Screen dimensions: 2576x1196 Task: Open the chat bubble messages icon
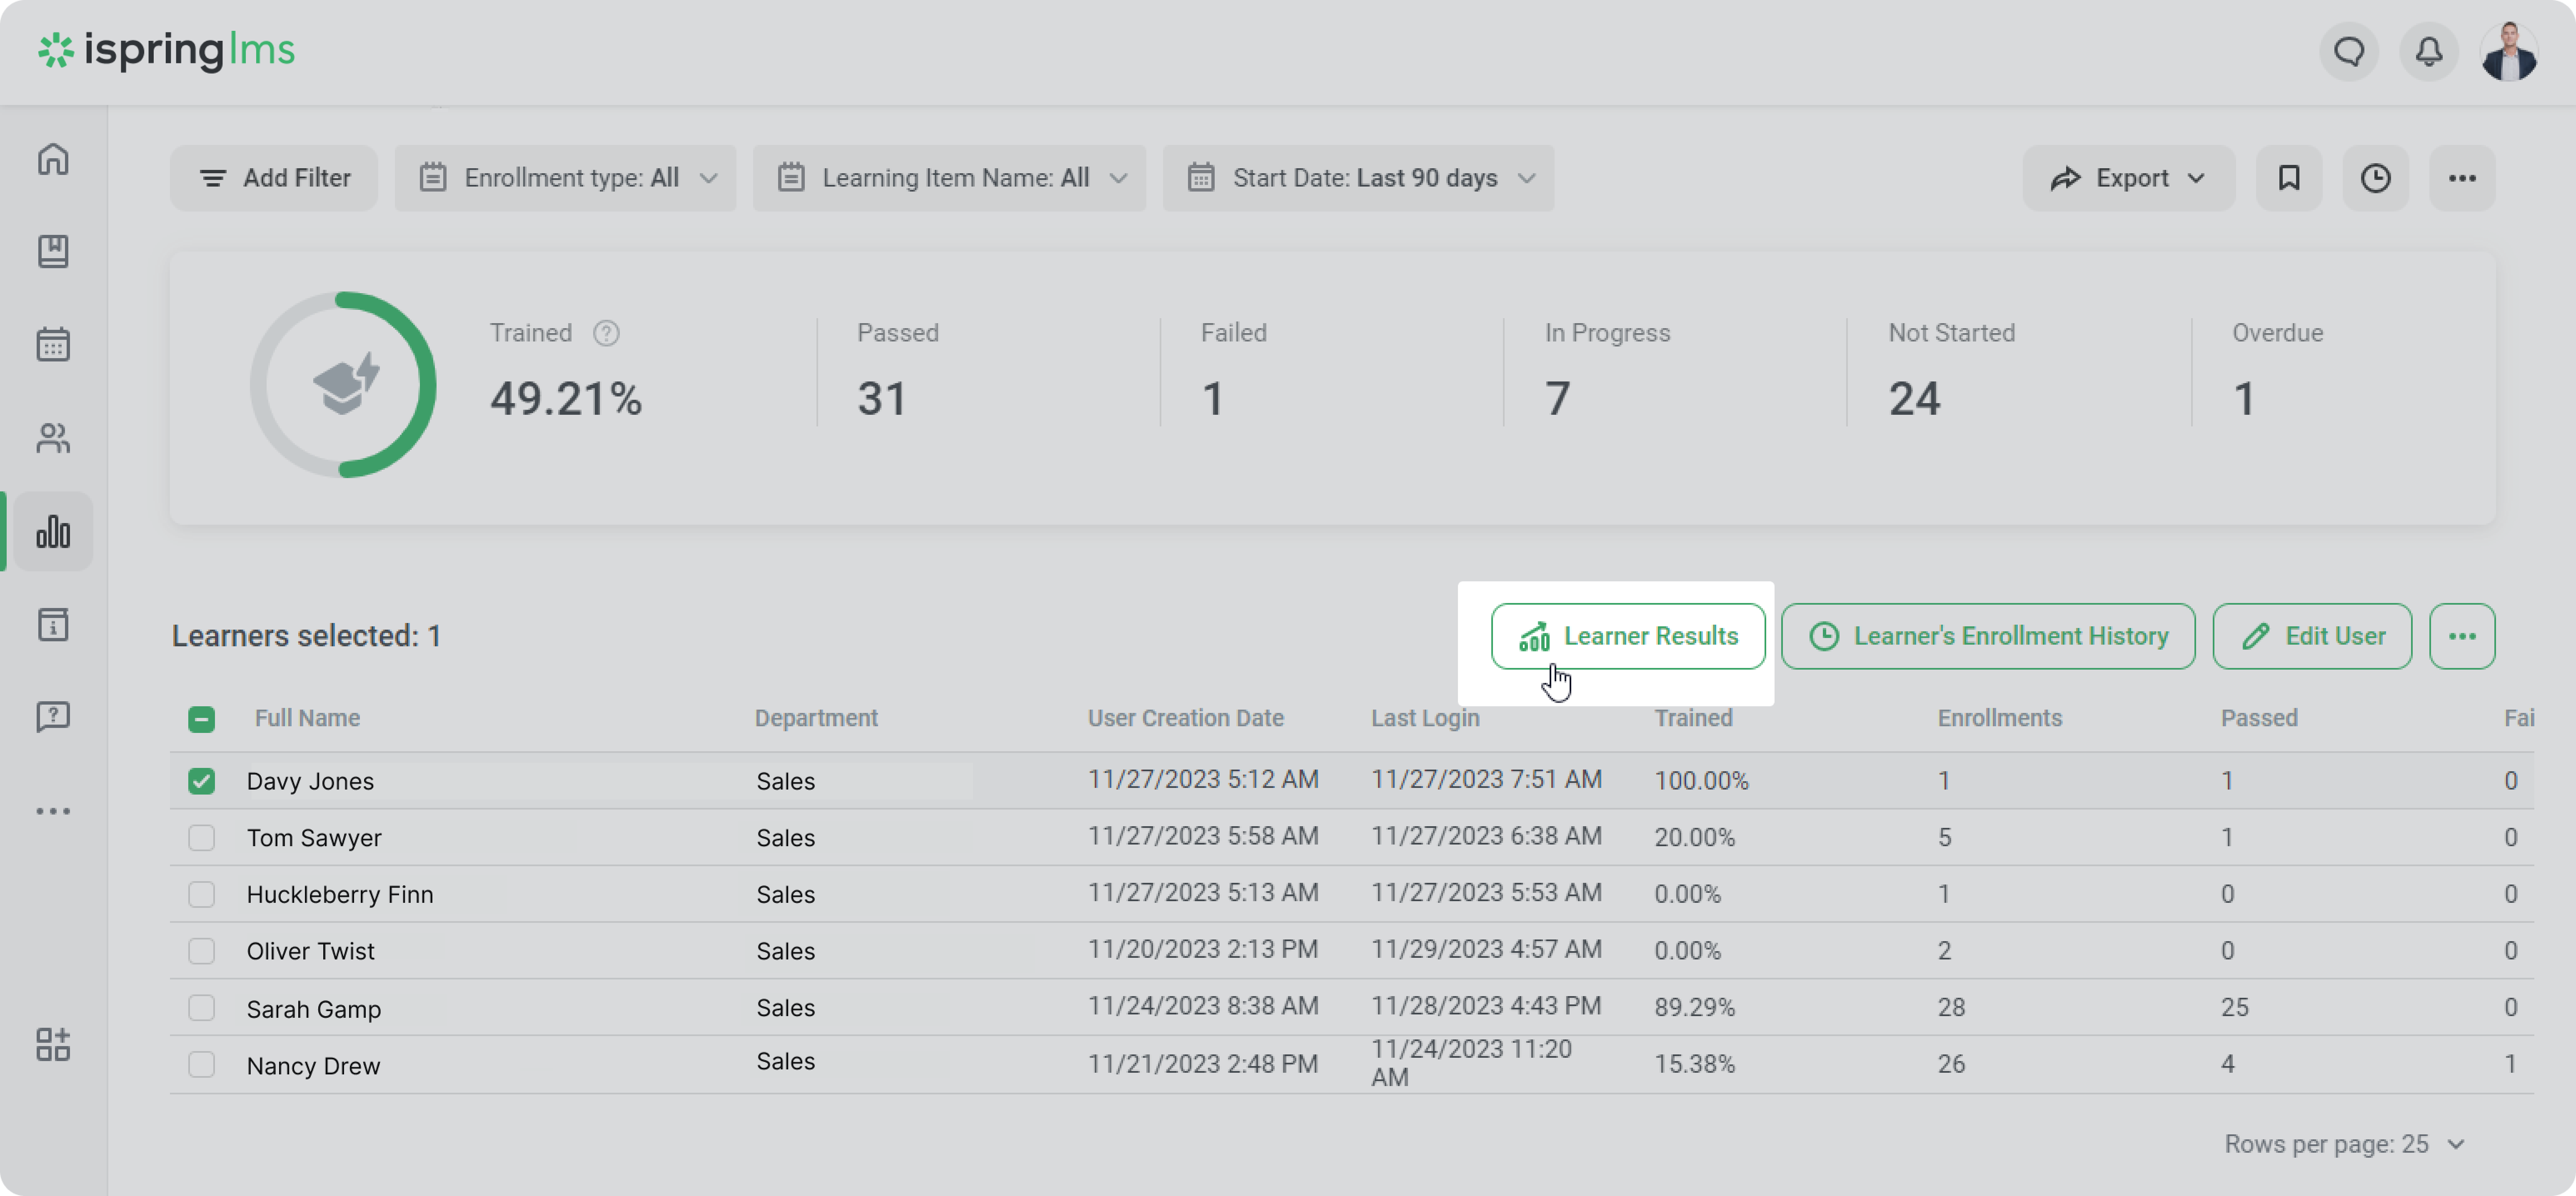[x=2348, y=51]
